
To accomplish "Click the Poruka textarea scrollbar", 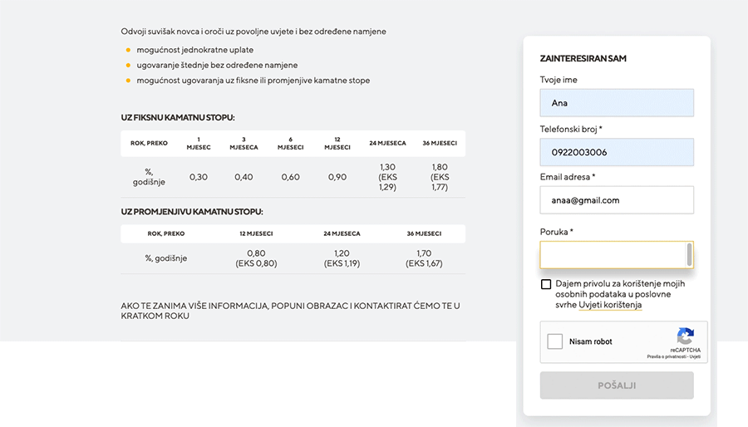I will click(689, 255).
